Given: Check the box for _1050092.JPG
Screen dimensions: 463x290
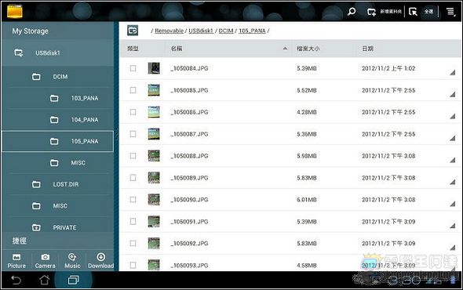Looking at the screenshot, I should click(x=133, y=243).
